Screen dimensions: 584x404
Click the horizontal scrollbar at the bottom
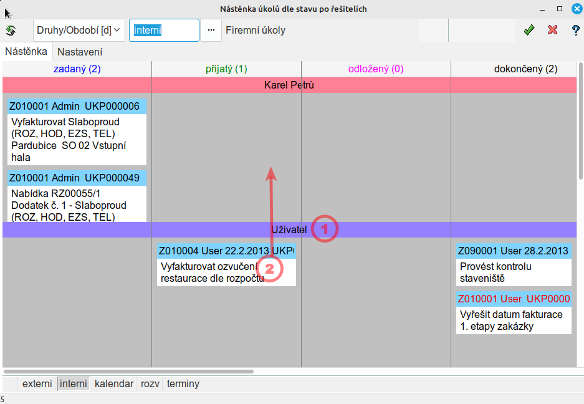(128, 372)
